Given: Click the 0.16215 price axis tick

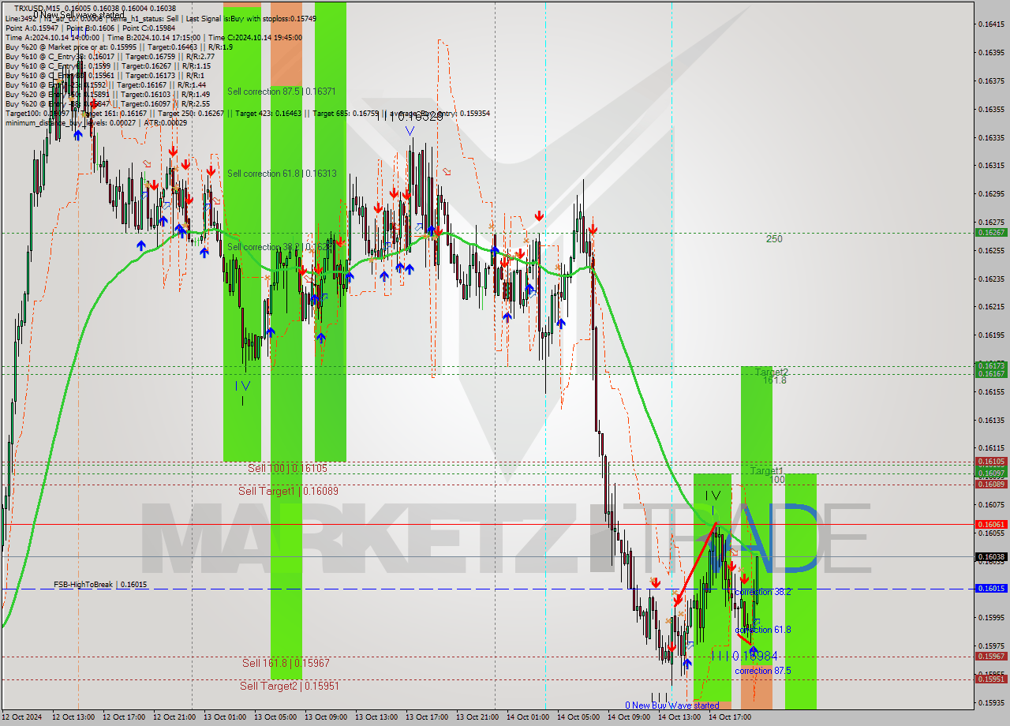Looking at the screenshot, I should click(x=991, y=306).
